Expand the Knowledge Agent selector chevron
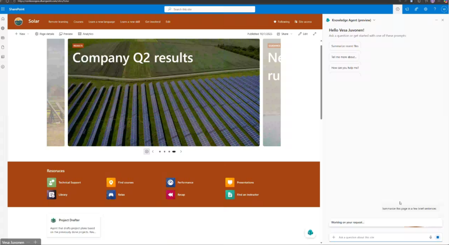449x245 pixels. point(374,20)
